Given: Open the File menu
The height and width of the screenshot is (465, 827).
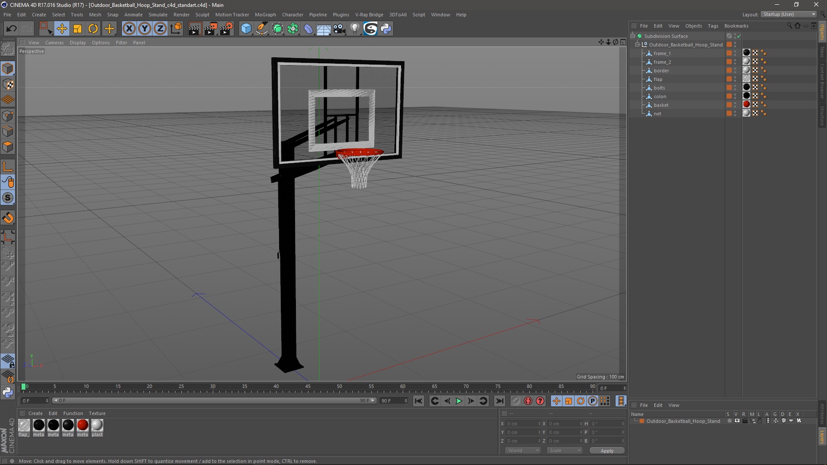Looking at the screenshot, I should 7,15.
